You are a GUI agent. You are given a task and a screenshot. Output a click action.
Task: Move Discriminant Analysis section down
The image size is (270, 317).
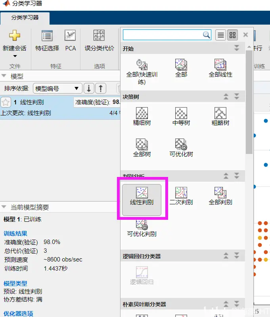point(237,176)
